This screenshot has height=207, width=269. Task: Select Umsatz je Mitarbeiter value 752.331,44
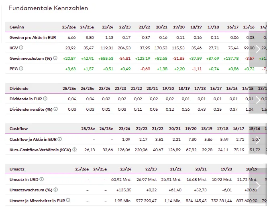[x=222, y=201]
